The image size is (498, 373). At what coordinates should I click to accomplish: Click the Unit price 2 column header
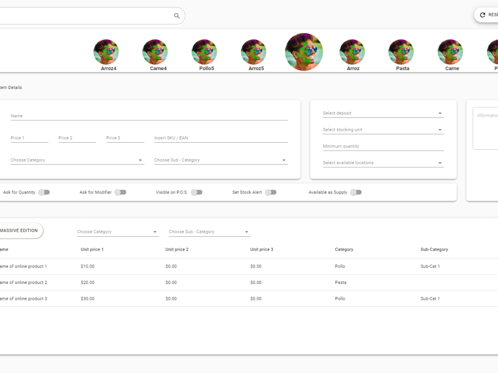click(x=177, y=249)
